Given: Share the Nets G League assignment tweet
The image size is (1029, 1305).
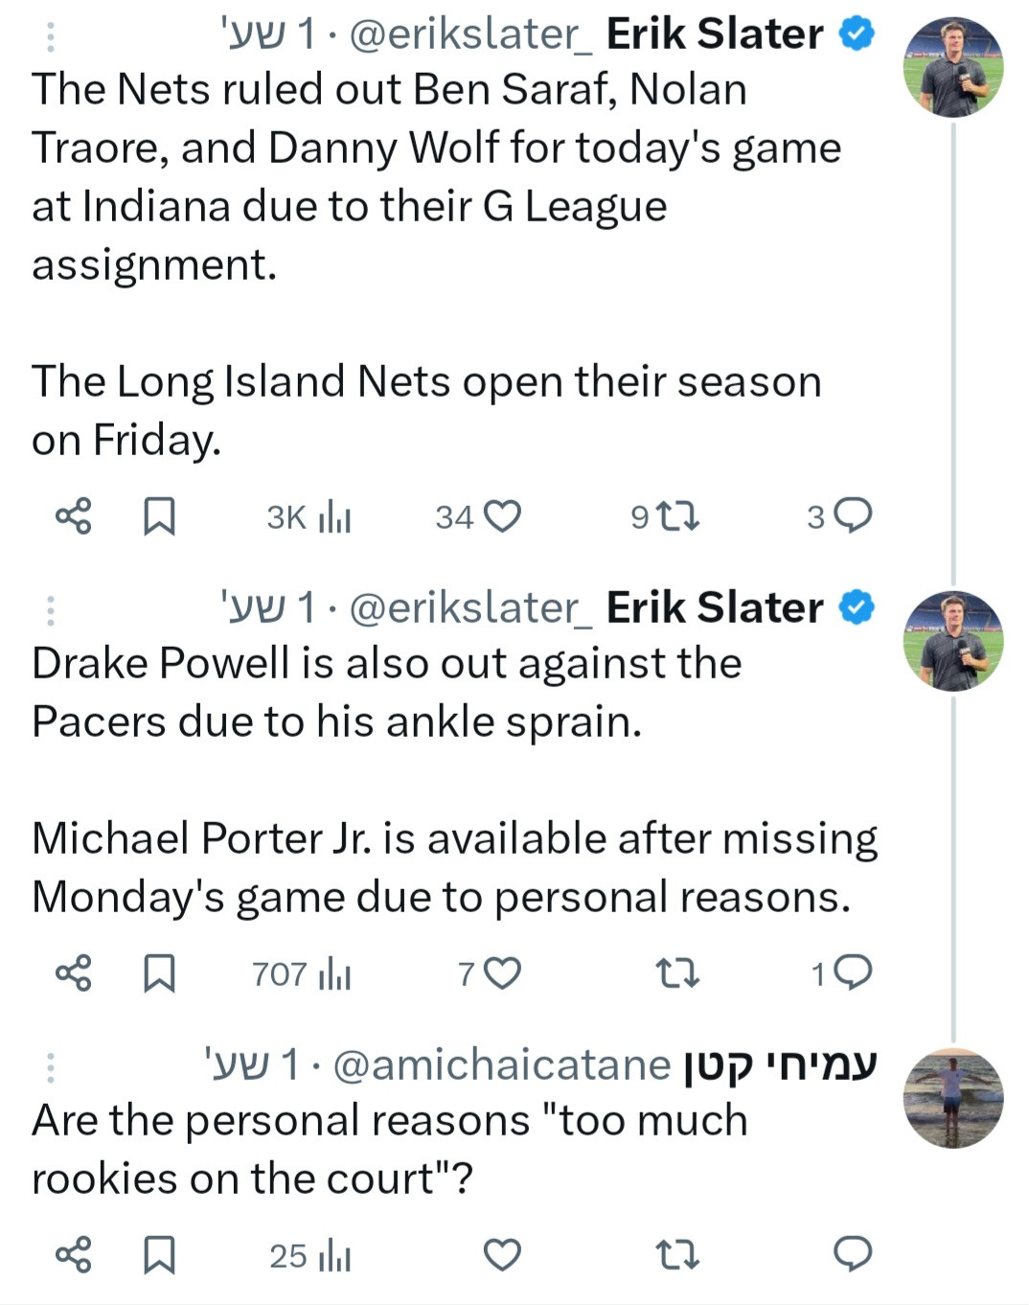Looking at the screenshot, I should [74, 516].
